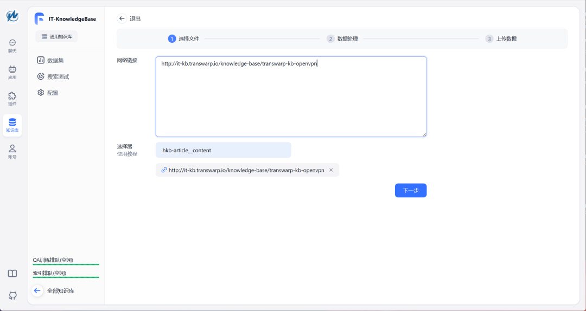
Task: Click the 数据处理 step 2 indicator
Action: coord(342,39)
